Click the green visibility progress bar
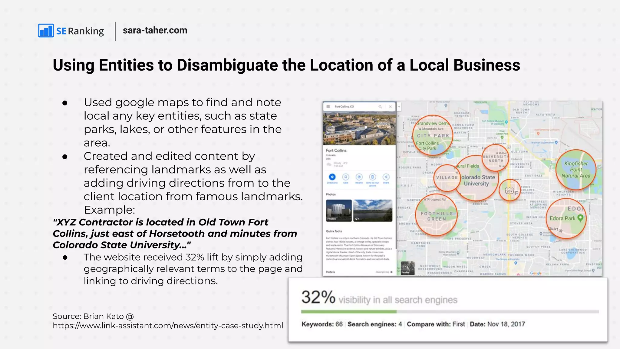The image size is (620, 349). (x=349, y=311)
